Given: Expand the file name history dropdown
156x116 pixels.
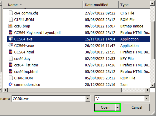Looking at the screenshot, I should click(x=88, y=99).
